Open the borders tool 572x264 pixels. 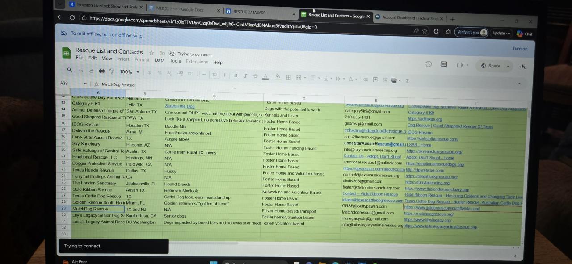point(288,77)
